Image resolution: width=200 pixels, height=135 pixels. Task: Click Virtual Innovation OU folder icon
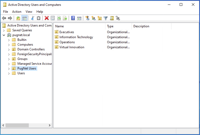click(57, 47)
